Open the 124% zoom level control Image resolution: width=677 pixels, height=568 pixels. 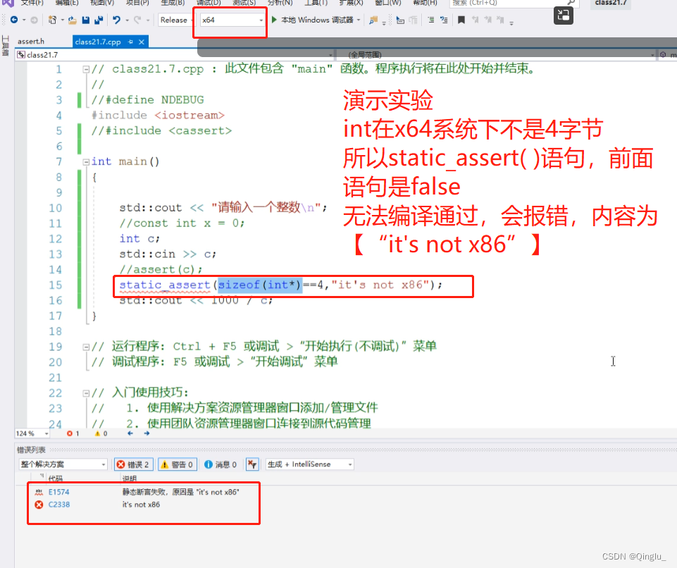pyautogui.click(x=30, y=433)
